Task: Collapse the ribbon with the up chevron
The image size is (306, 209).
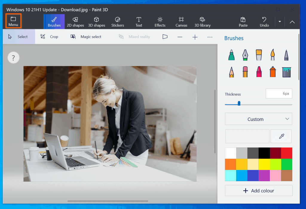Action: [292, 22]
